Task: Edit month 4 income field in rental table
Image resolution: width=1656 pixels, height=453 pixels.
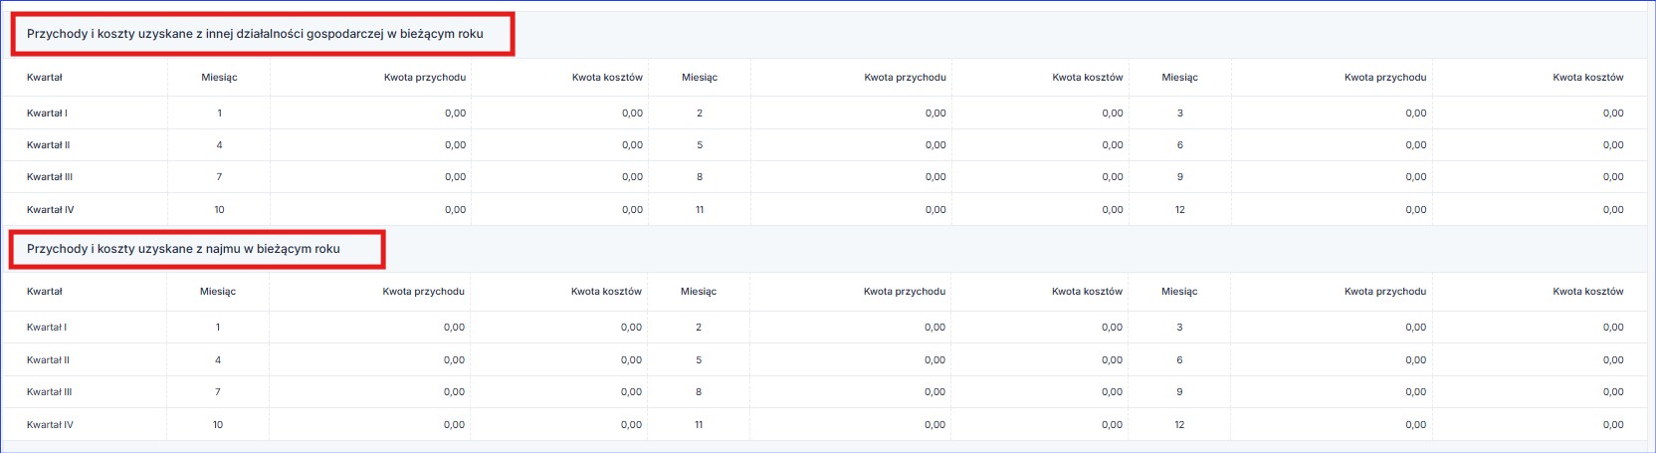Action: [x=454, y=360]
